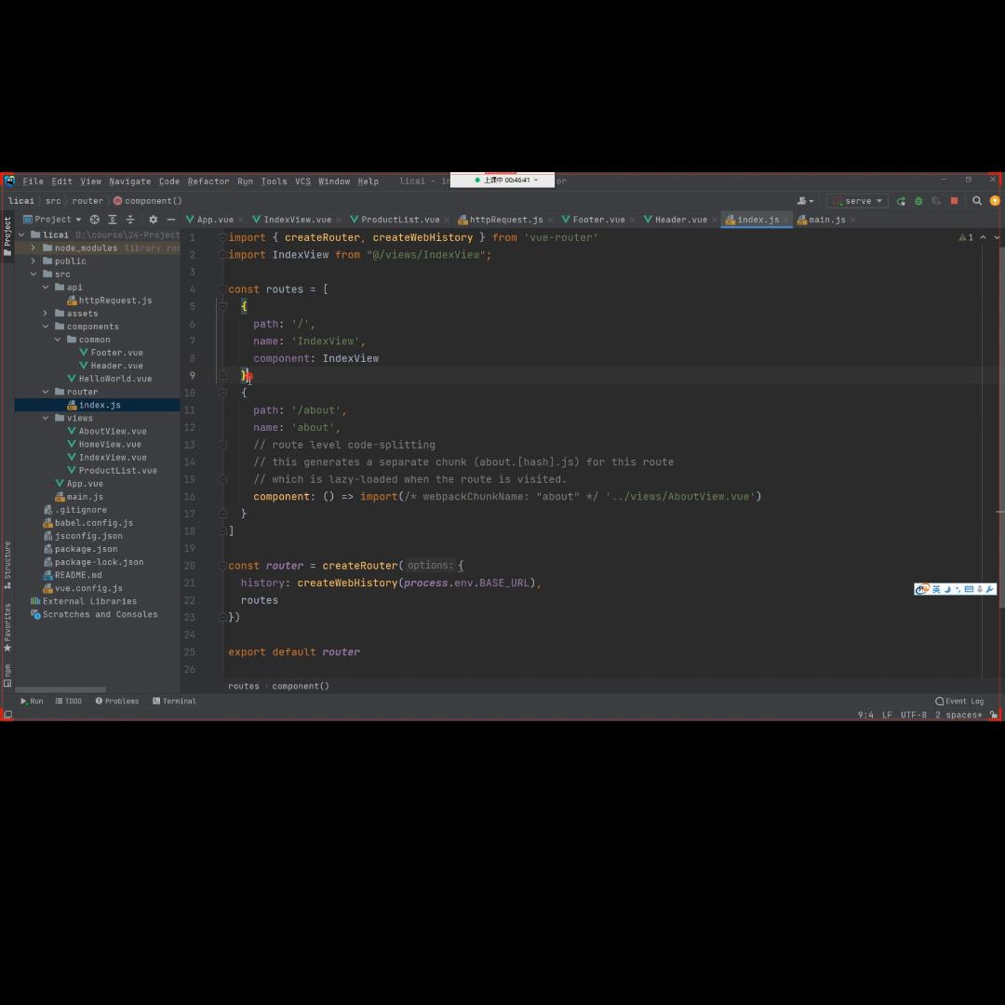Open the Terminal tool window
Viewport: 1005px width, 1005px height.
coord(175,701)
